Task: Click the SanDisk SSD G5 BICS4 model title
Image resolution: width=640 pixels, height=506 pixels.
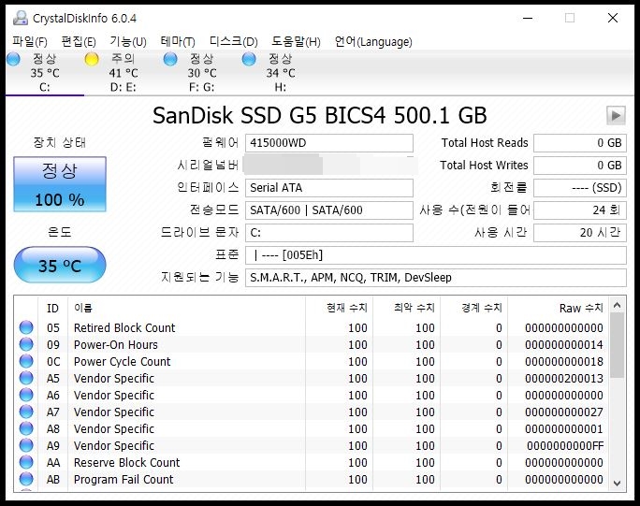Action: click(x=320, y=115)
